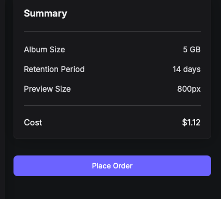Click the 14 days retention value
Image resolution: width=221 pixels, height=199 pixels.
(x=187, y=69)
